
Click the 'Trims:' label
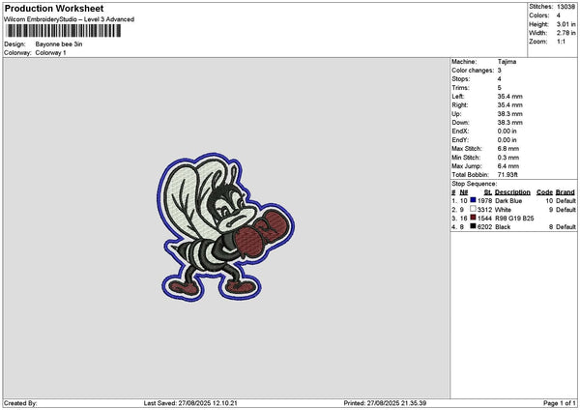click(460, 88)
